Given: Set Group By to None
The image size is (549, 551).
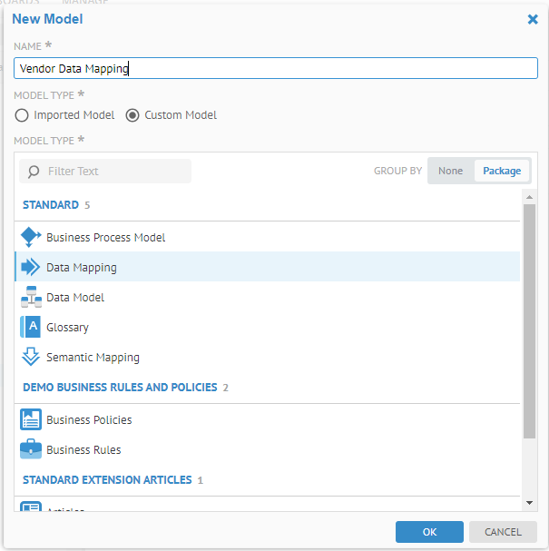Looking at the screenshot, I should tap(450, 171).
